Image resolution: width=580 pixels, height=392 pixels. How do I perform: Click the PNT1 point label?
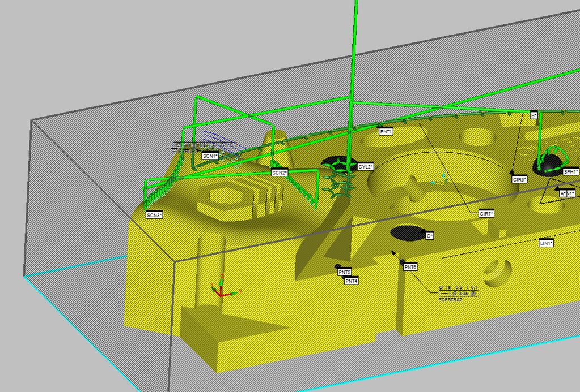tap(386, 131)
